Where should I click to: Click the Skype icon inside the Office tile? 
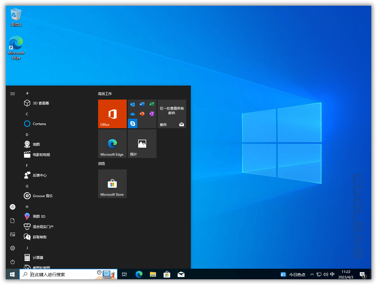tap(132, 123)
